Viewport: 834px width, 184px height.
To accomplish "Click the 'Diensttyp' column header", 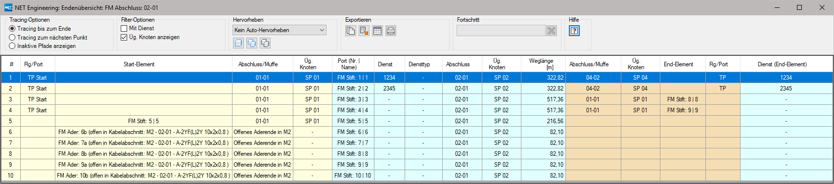I will pos(423,64).
